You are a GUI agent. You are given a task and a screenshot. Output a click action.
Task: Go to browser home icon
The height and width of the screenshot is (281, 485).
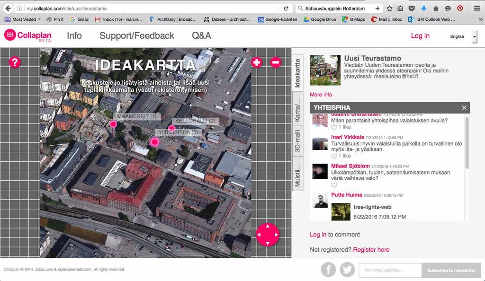coord(436,9)
